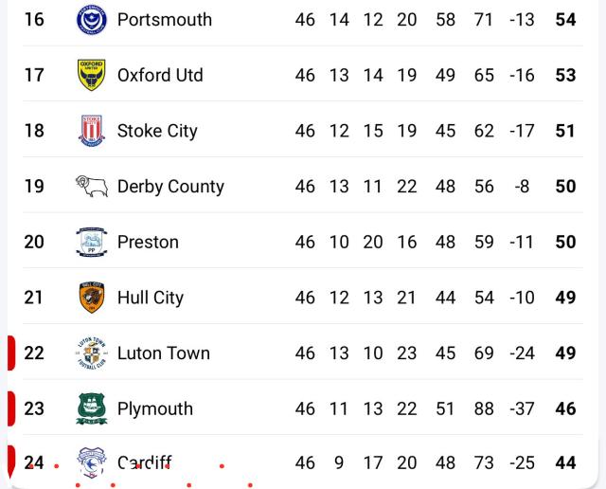This screenshot has height=489, width=606.
Task: Tap the Plymouth ship crest
Action: click(92, 408)
